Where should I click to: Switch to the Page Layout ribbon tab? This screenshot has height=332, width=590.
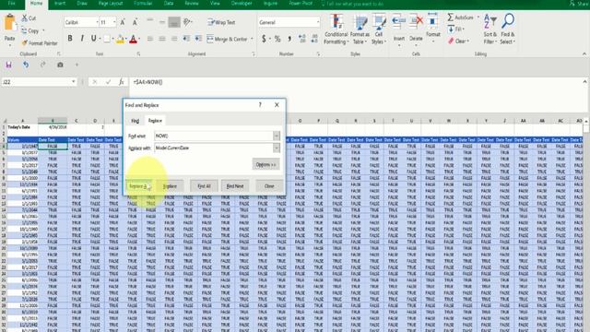[111, 4]
